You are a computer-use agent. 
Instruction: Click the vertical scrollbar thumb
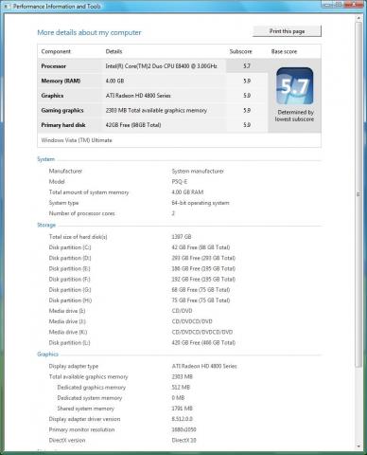358,194
